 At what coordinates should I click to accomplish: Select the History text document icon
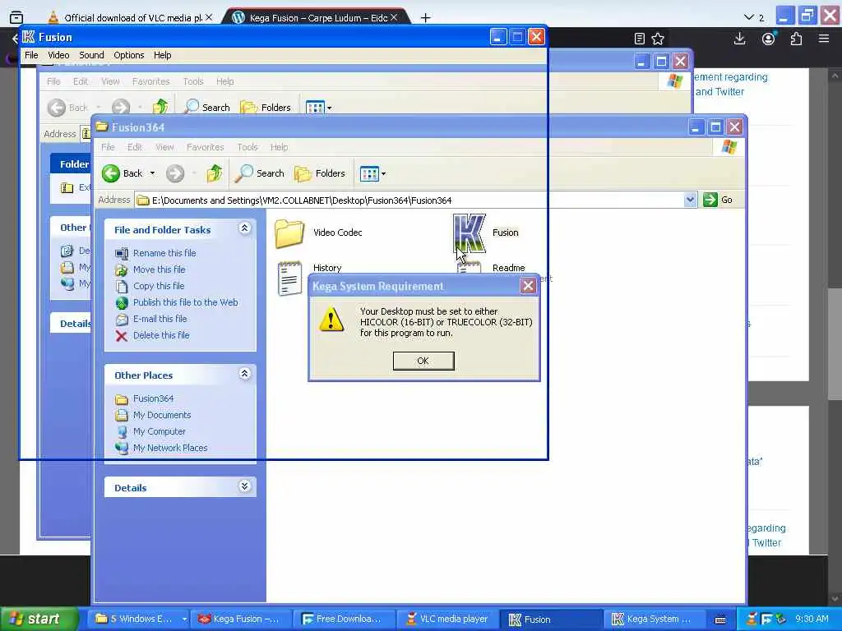[x=290, y=278]
